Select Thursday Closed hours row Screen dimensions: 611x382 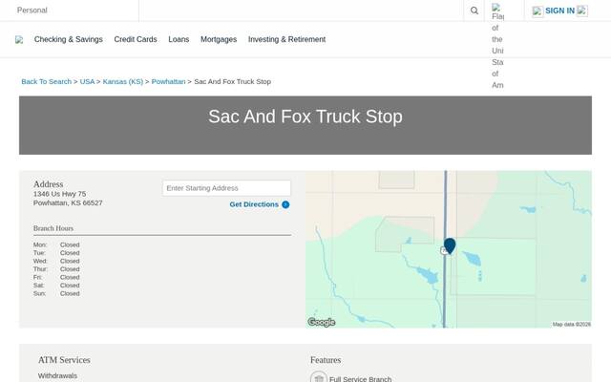[x=56, y=269]
